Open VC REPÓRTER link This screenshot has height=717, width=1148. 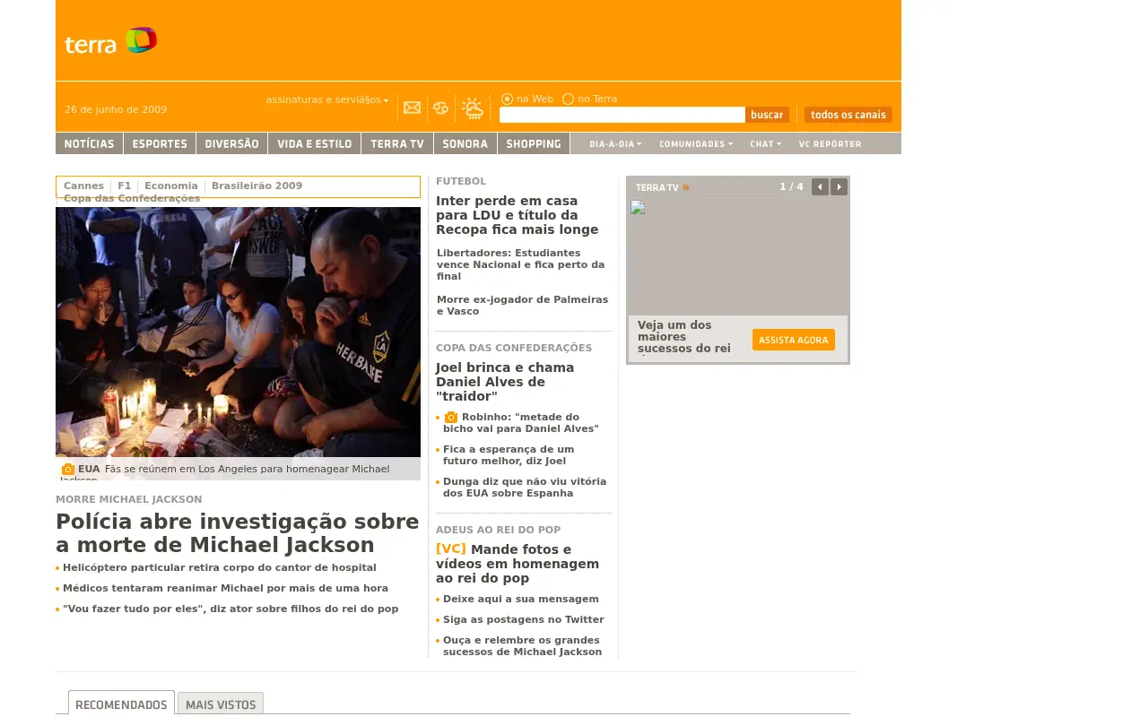tap(830, 144)
